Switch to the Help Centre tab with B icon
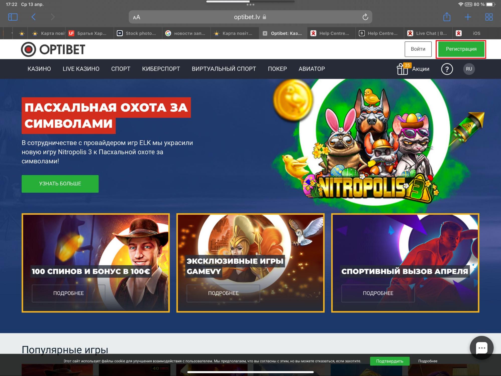 [x=380, y=33]
